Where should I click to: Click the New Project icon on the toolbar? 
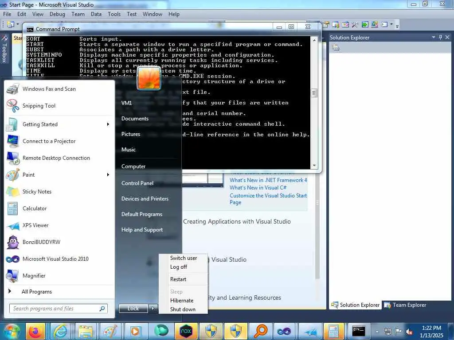[x=11, y=25]
